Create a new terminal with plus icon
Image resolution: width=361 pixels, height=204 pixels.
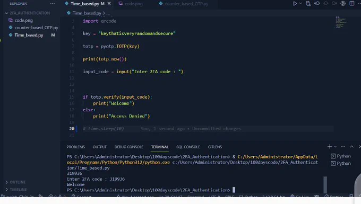click(x=330, y=147)
